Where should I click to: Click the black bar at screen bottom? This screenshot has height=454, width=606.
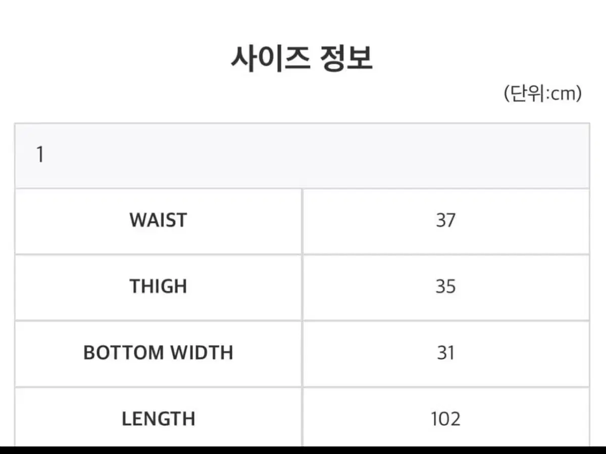(x=303, y=450)
